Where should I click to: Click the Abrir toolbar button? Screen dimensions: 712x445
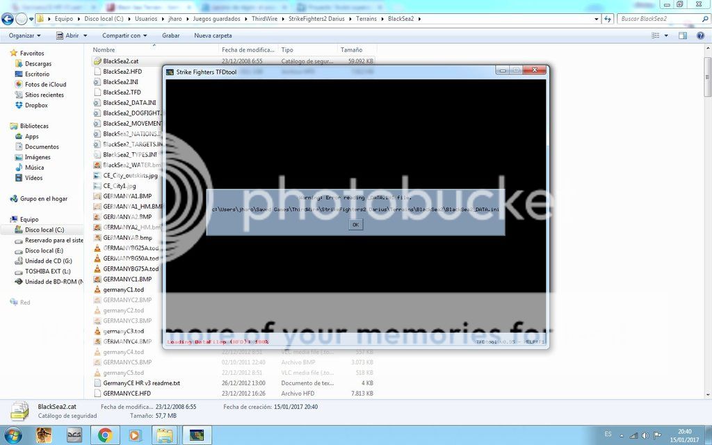67,35
